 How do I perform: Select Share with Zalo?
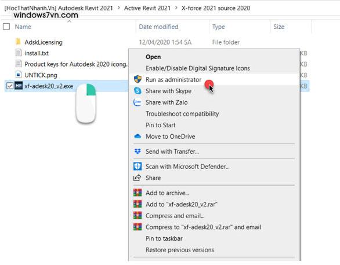point(167,102)
